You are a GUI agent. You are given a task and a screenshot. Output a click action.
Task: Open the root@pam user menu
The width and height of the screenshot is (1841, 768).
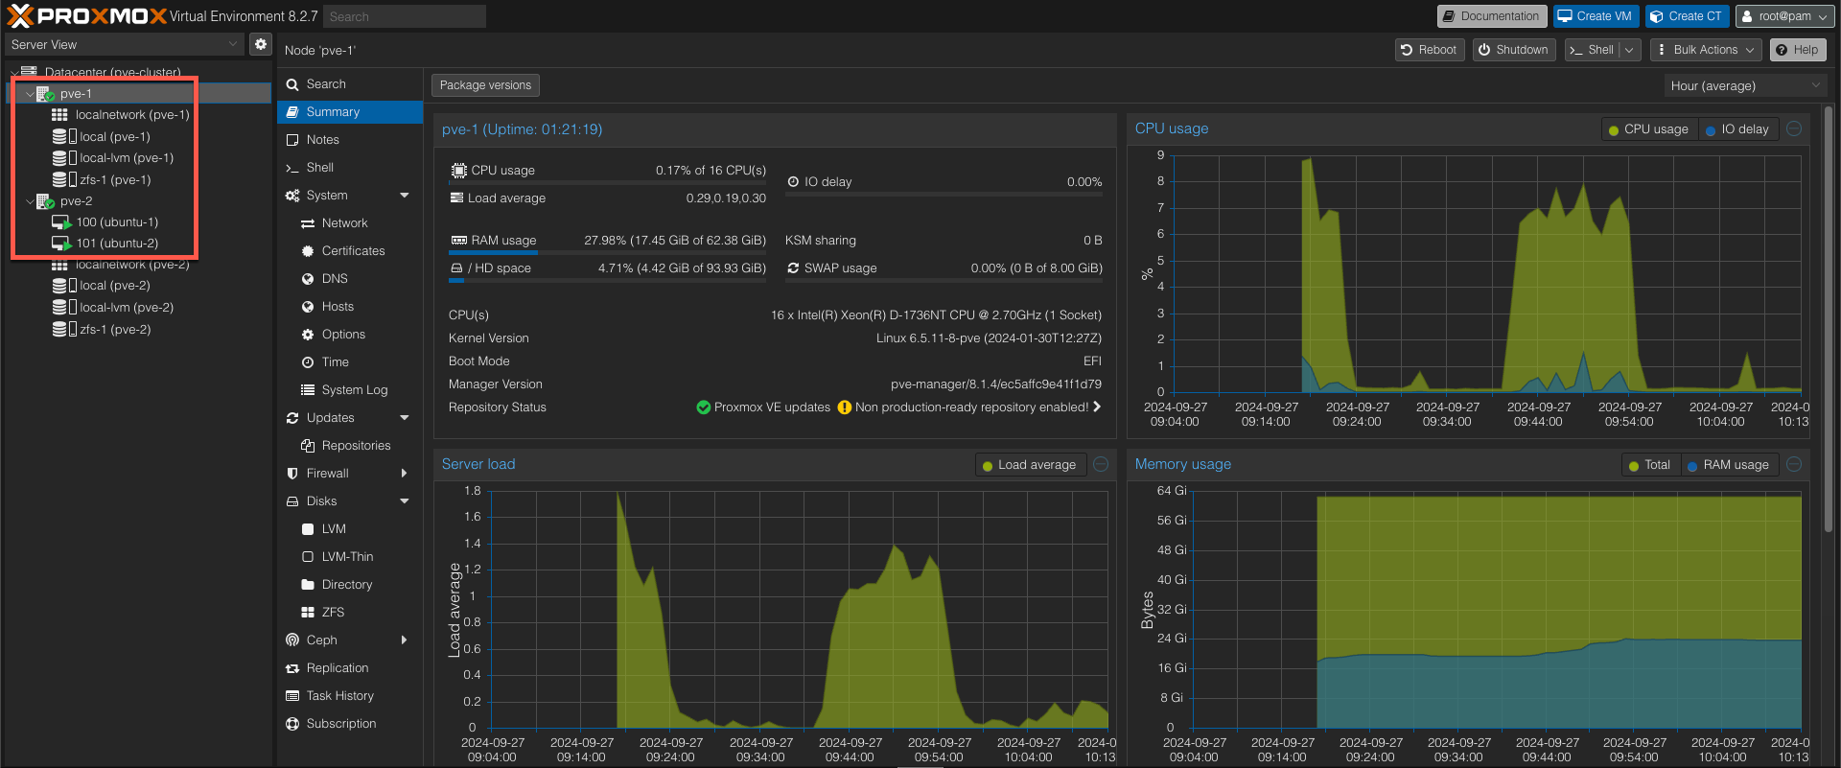(x=1784, y=16)
